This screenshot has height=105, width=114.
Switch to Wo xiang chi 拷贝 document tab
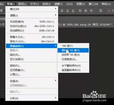[x=85, y=25]
